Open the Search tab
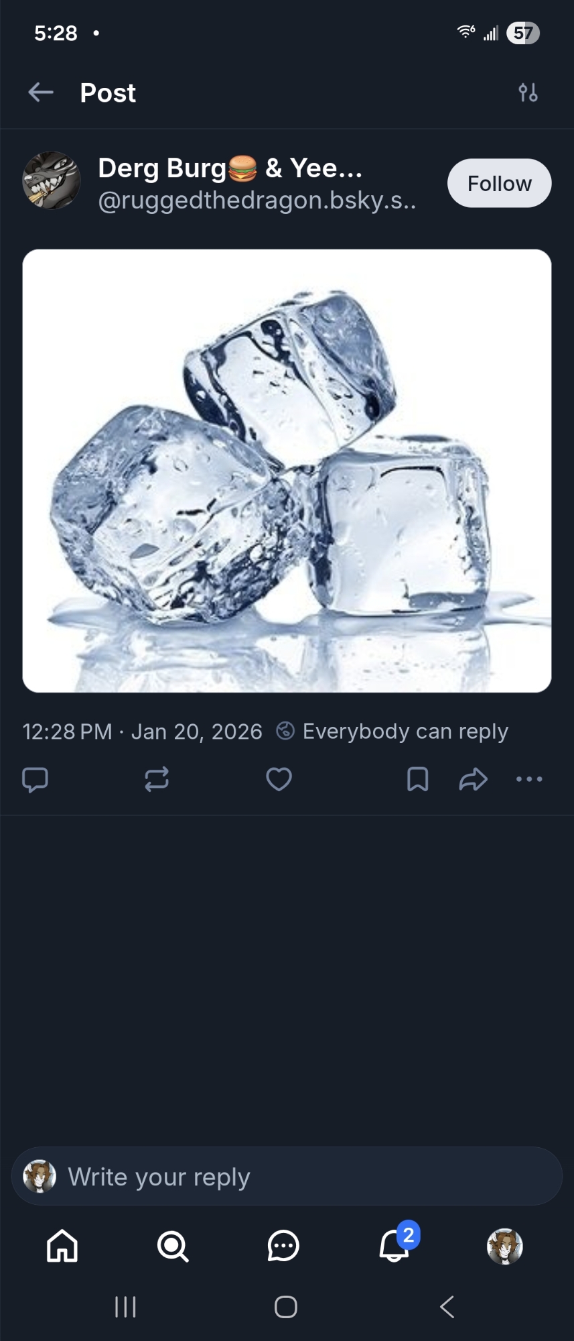 point(173,1246)
